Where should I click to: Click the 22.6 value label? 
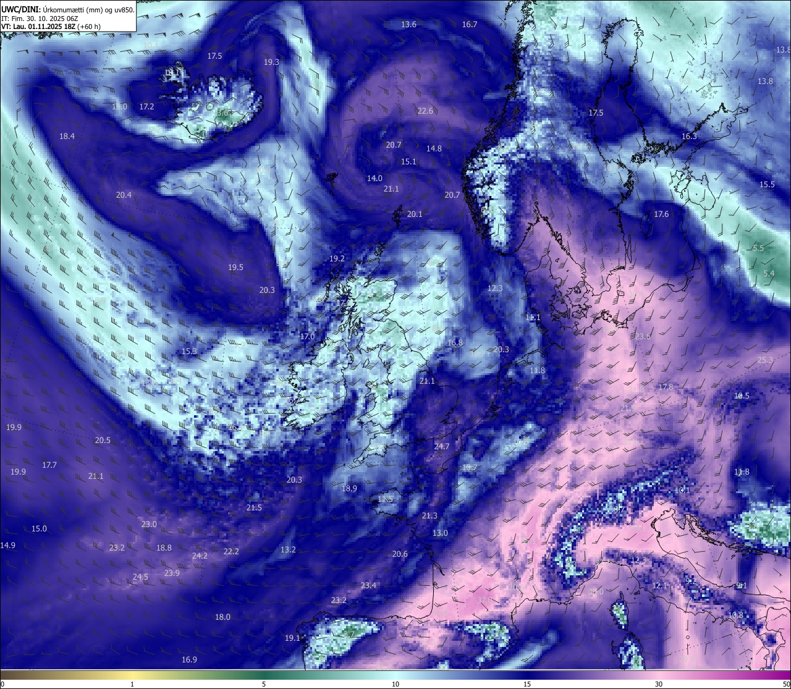[x=425, y=111]
